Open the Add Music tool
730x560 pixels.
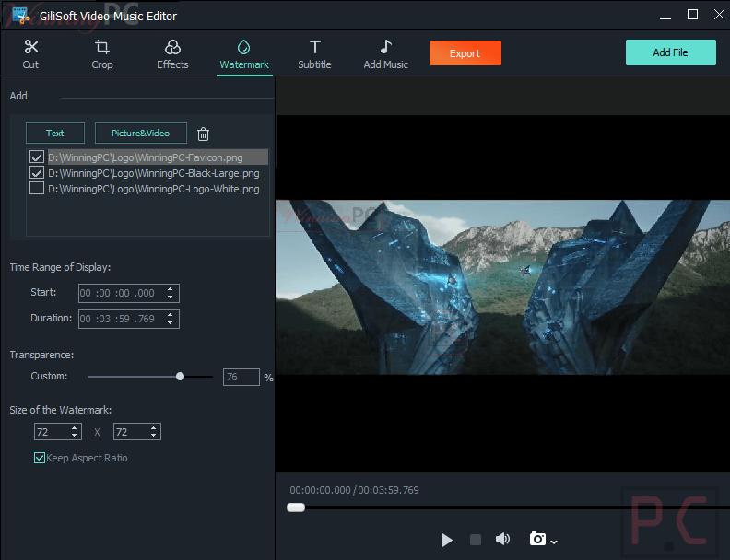click(x=385, y=53)
